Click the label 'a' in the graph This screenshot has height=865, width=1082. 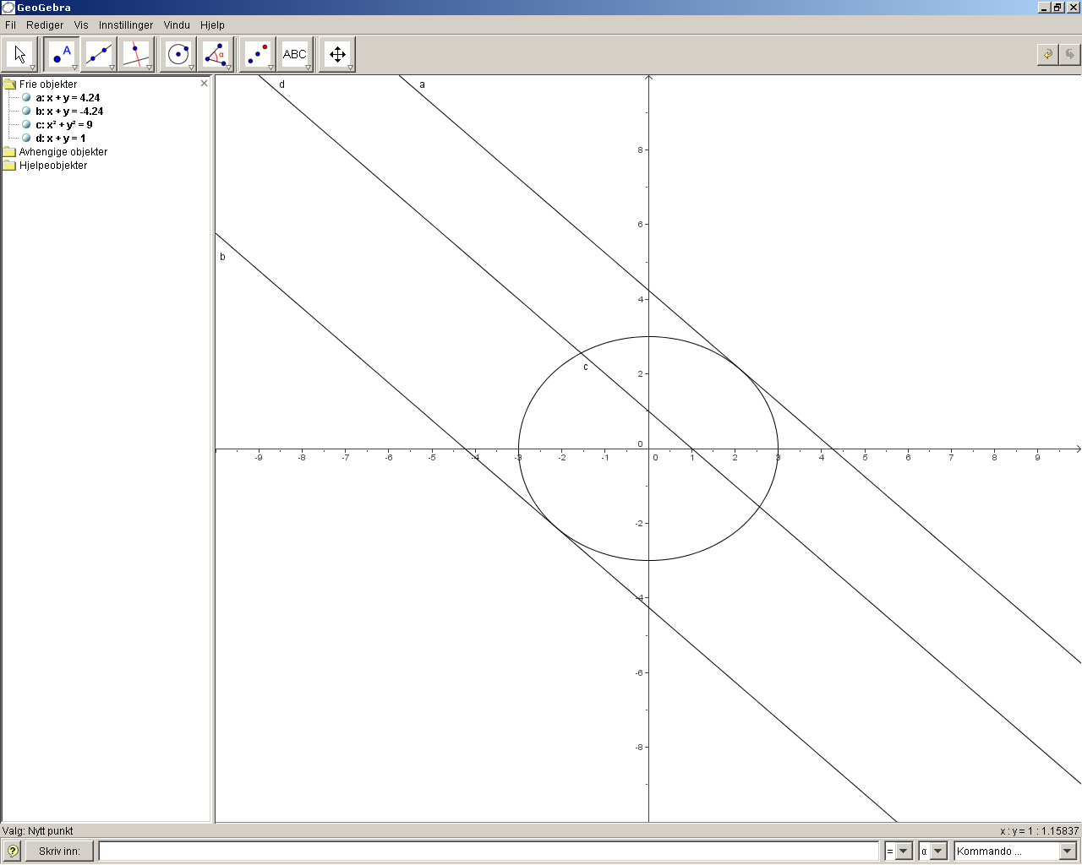423,84
